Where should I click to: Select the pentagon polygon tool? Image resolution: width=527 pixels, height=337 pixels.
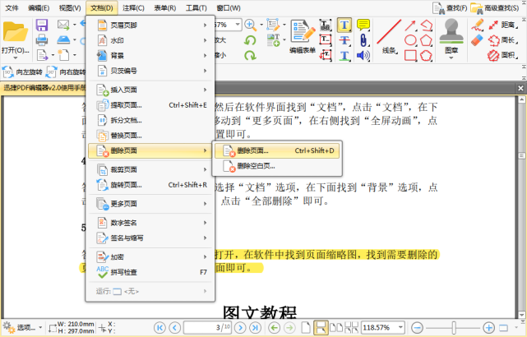[426, 40]
